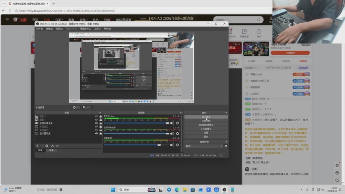Toggle lock of 视频采集设备 source
This screenshot has height=194, width=345.
(x=100, y=123)
